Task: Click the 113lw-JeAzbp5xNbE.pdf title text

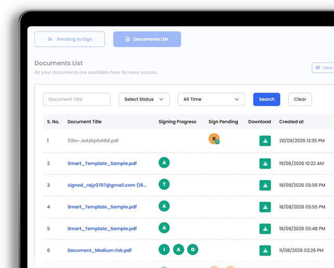Action: coord(93,141)
